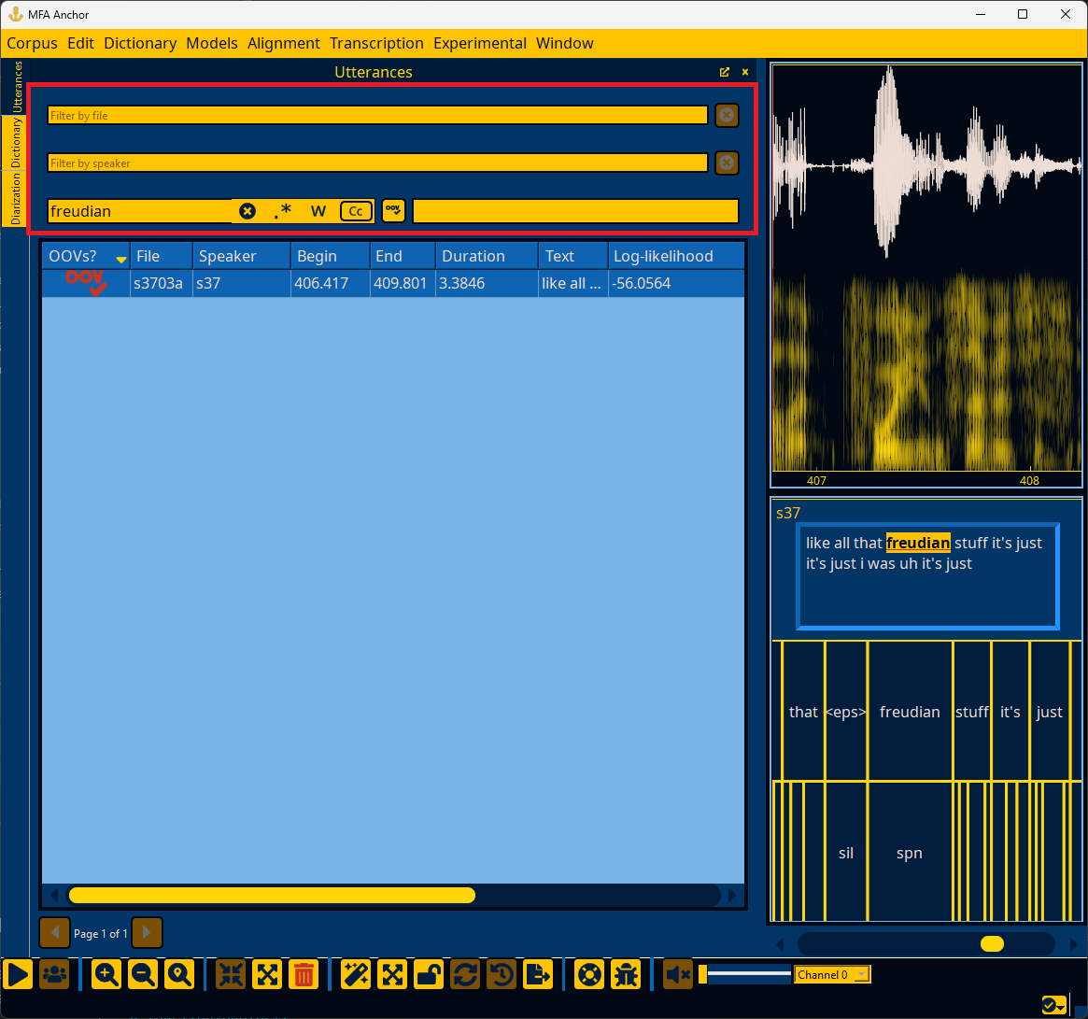
Task: Open the Dictionary menu
Action: [x=140, y=43]
